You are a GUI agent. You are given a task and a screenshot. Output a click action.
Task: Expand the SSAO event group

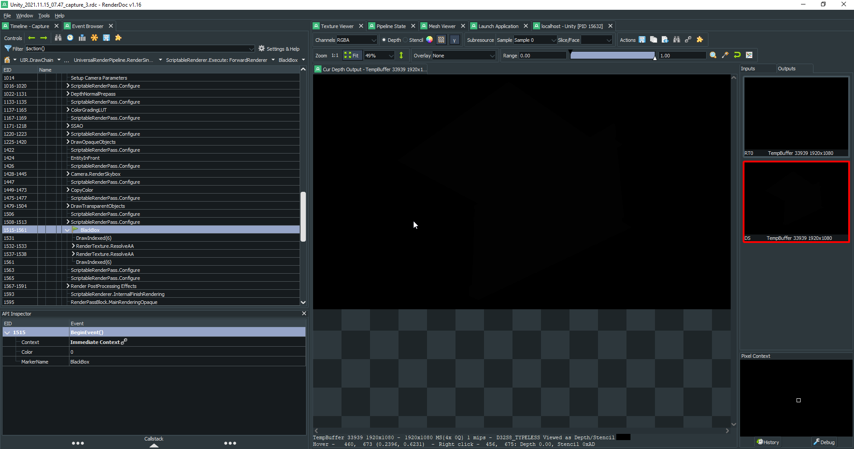click(x=68, y=126)
